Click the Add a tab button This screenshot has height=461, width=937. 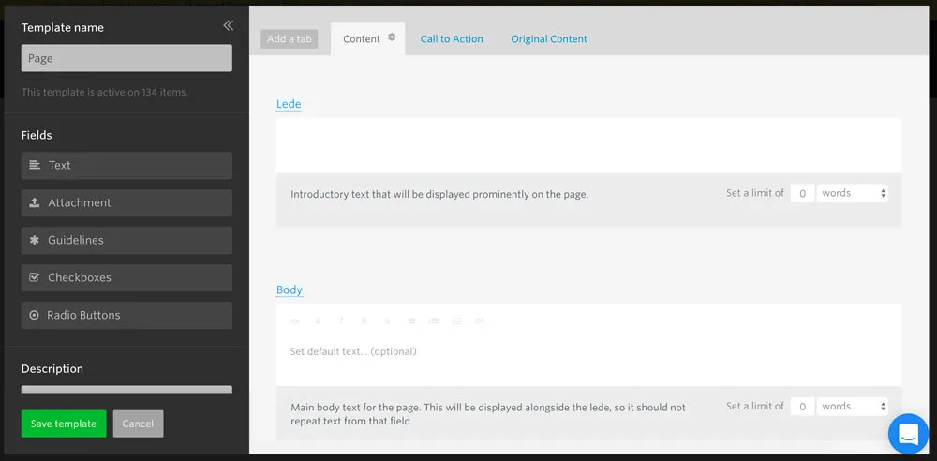tap(290, 39)
